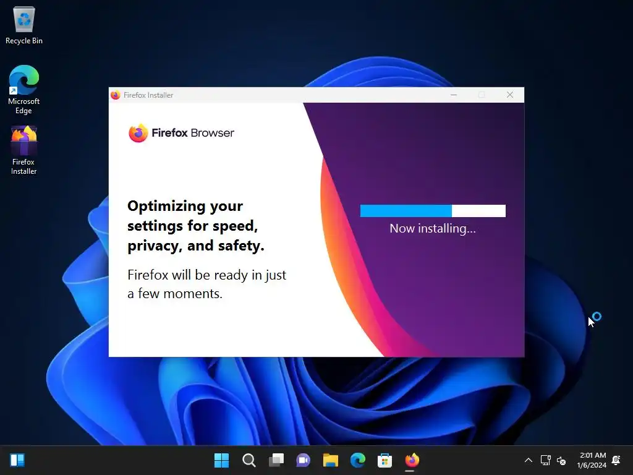This screenshot has height=475, width=633.
Task: Click the 'Optimizing your settings' heading
Action: 196,226
